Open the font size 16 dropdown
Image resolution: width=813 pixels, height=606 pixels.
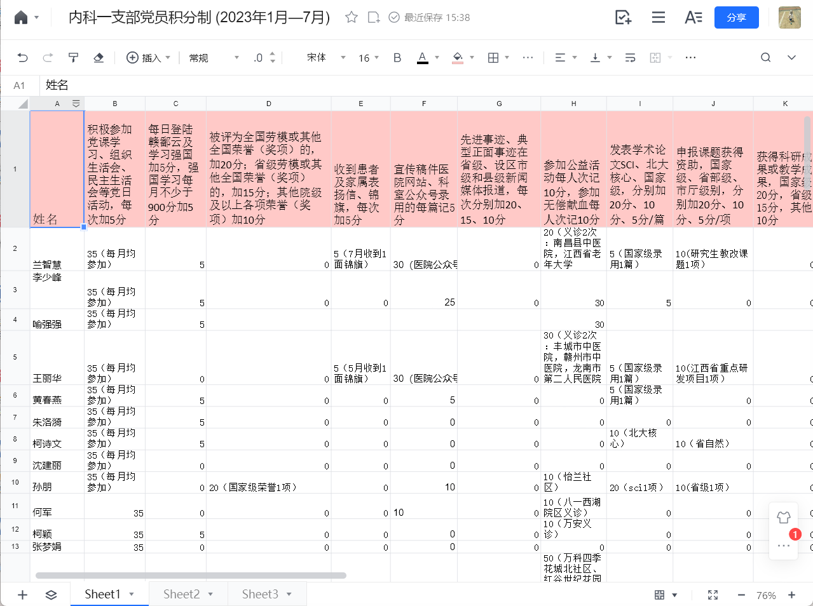(368, 58)
